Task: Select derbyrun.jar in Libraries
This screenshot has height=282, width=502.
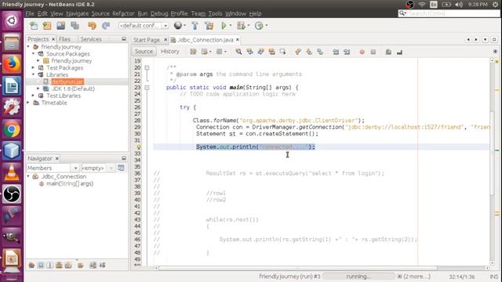Action: coord(67,81)
